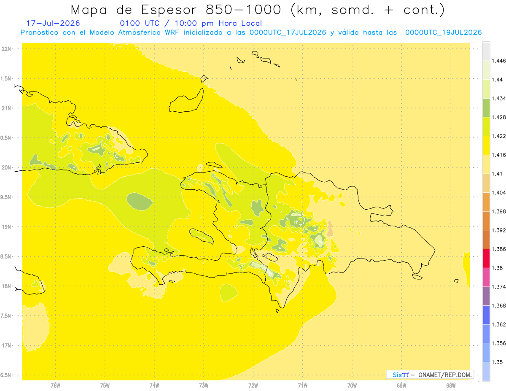506x391 pixels.
Task: Click the '22N' latitude label
Action: click(x=7, y=49)
